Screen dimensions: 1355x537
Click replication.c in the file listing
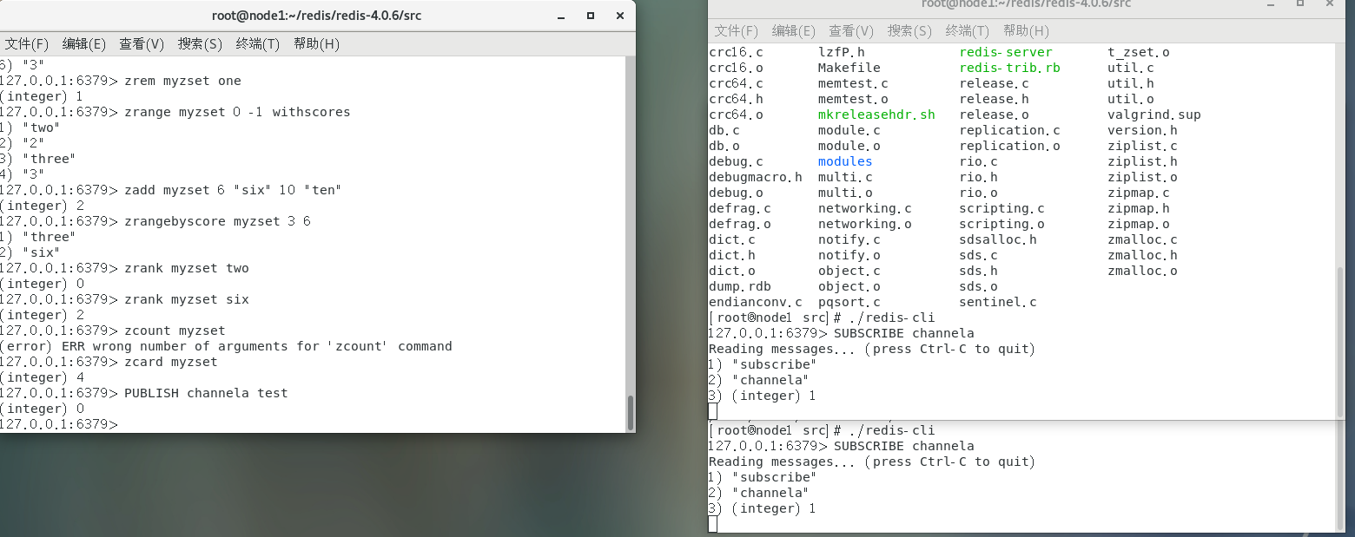point(1010,130)
